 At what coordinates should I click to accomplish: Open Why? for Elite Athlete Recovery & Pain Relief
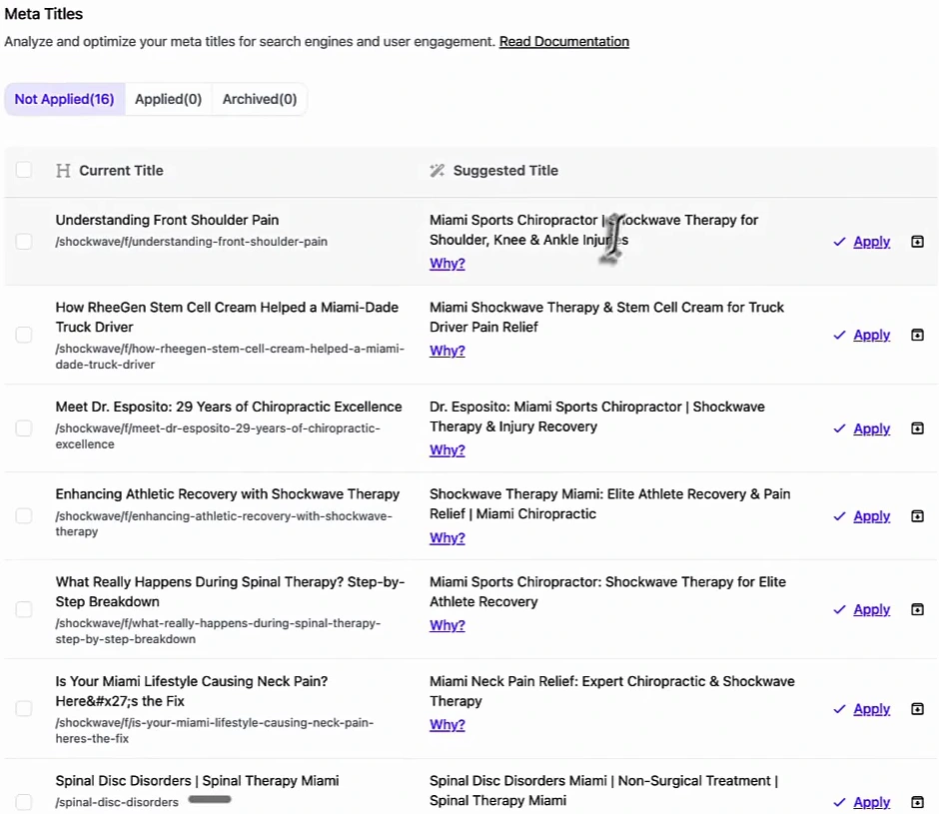448,538
